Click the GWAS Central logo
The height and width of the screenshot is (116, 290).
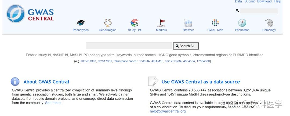(x=30, y=14)
